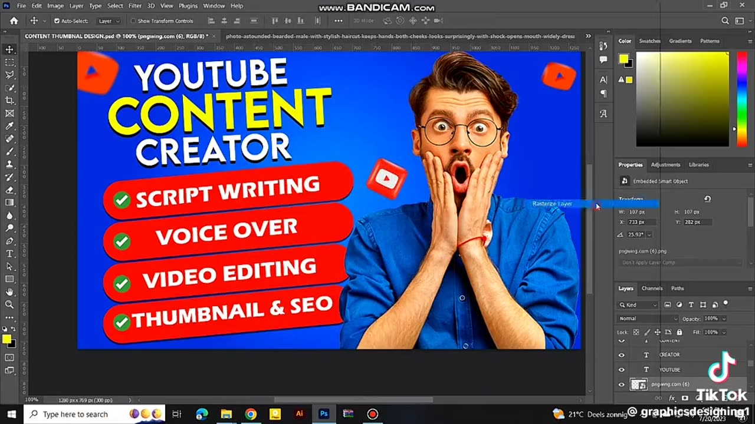Select the Move tool
755x424 pixels.
pyautogui.click(x=9, y=49)
